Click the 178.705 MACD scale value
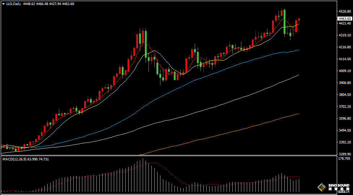Screen dimensions: 353x195 tap(344, 159)
